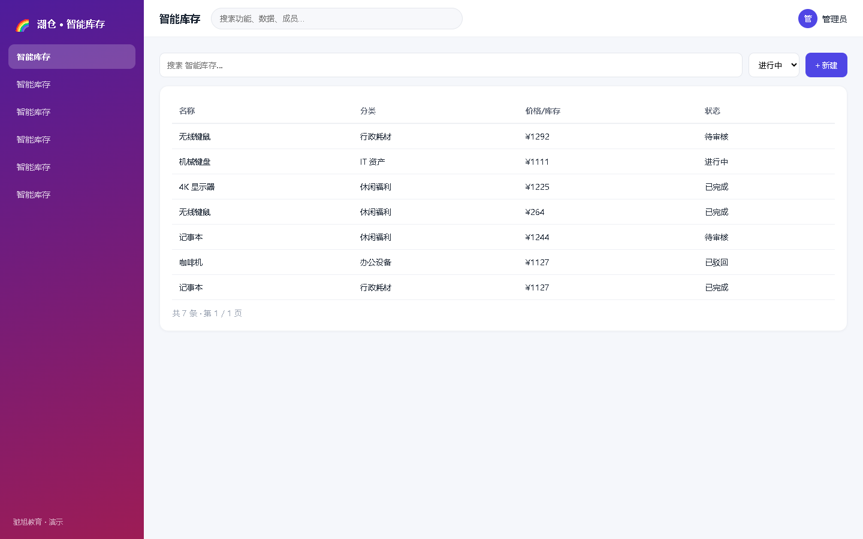Click the top search box 搜索功能、数据、成员
This screenshot has height=539, width=863.
[337, 19]
